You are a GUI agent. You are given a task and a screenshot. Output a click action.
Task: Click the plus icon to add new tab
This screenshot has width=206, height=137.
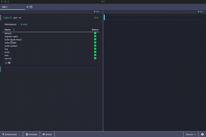(27, 7)
